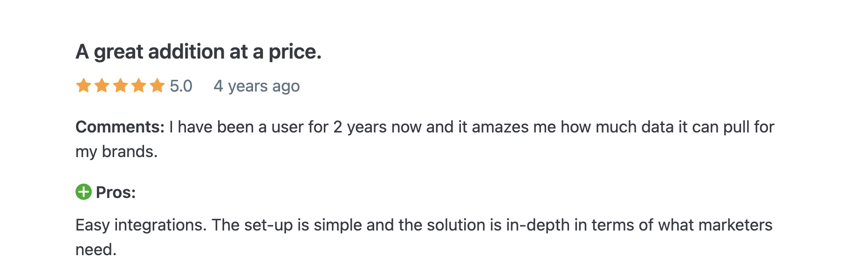Image resolution: width=850 pixels, height=277 pixels.
Task: Click the word 'brands' in the comment
Action: click(128, 152)
